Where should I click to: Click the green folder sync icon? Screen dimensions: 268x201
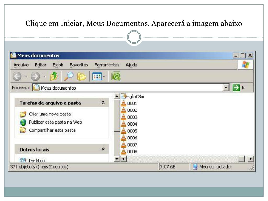pyautogui.click(x=116, y=76)
